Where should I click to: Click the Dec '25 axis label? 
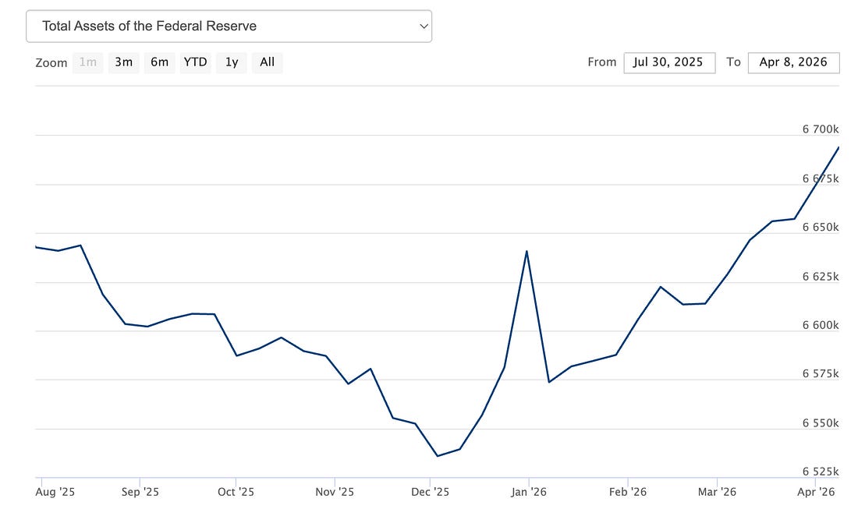coord(430,492)
